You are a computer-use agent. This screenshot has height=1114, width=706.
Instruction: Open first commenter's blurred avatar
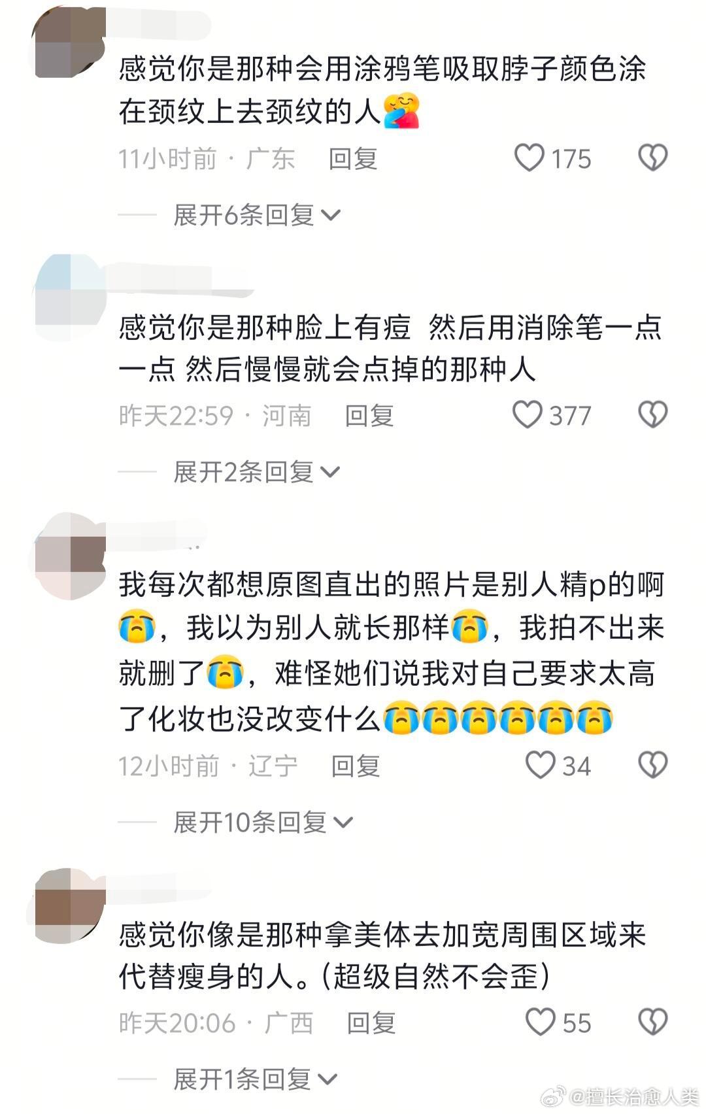69,42
